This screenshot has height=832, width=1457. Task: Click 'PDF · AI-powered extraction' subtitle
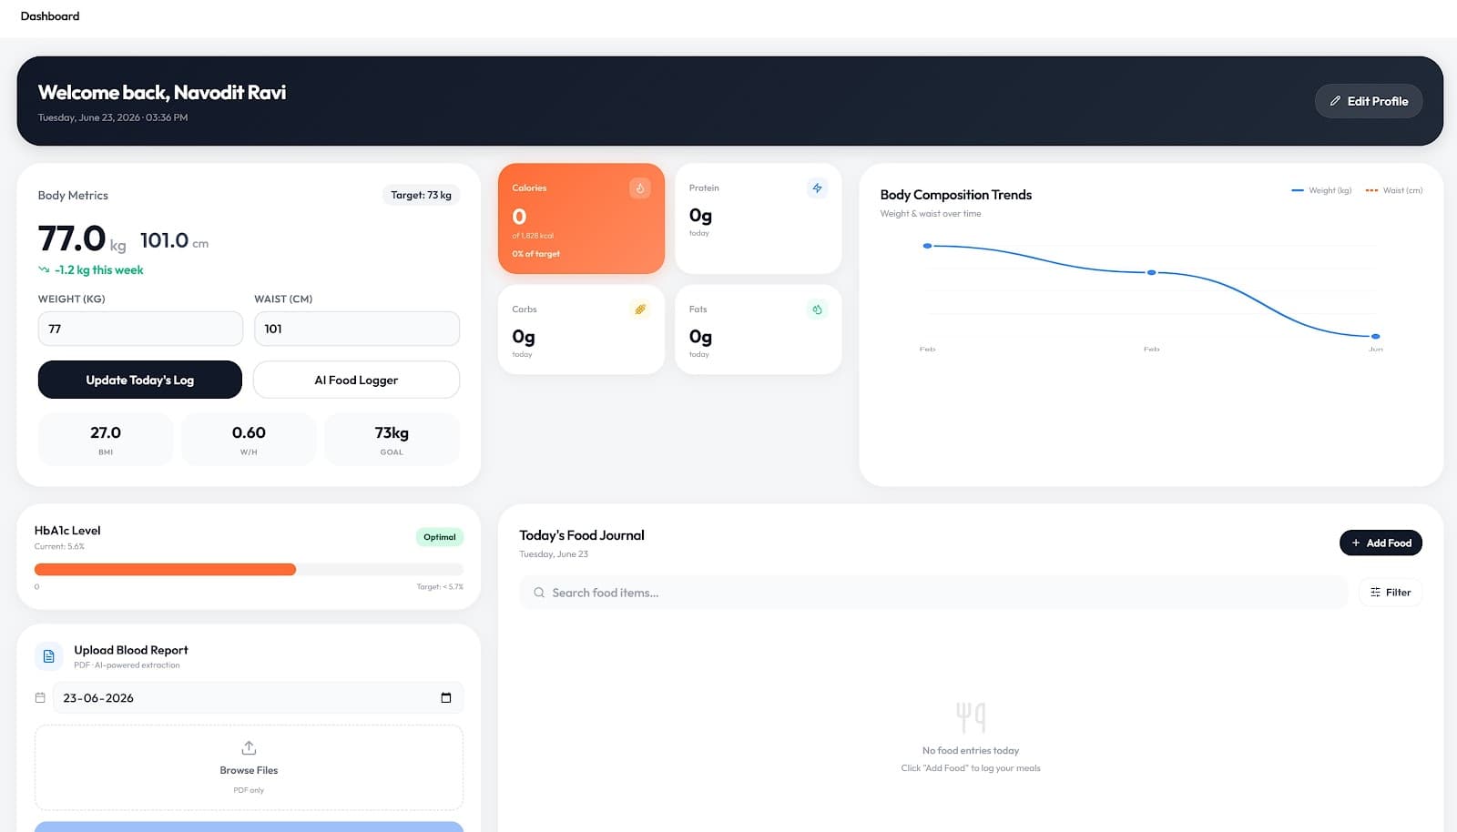(x=127, y=665)
